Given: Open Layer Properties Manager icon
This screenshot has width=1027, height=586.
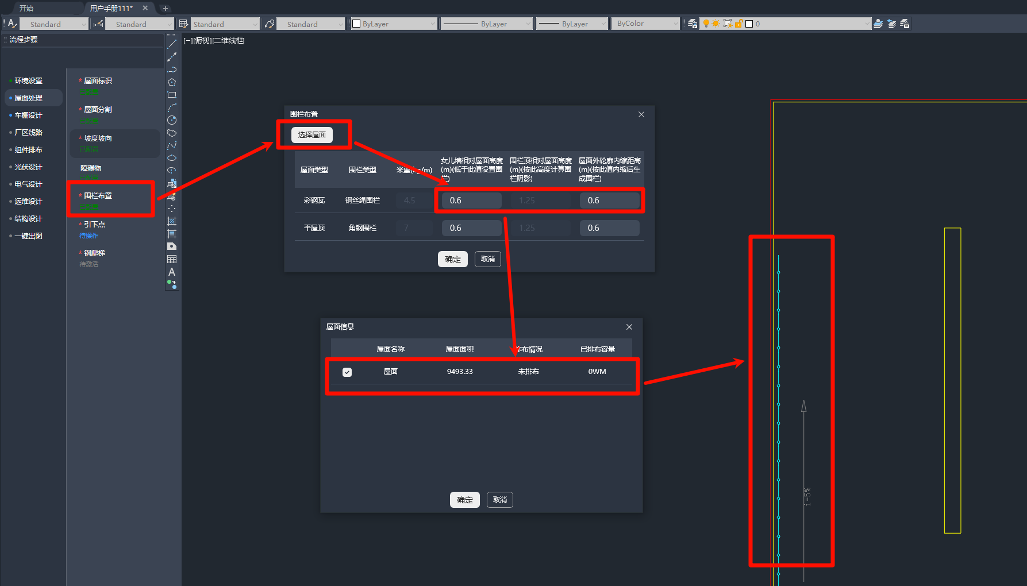Looking at the screenshot, I should [x=693, y=24].
